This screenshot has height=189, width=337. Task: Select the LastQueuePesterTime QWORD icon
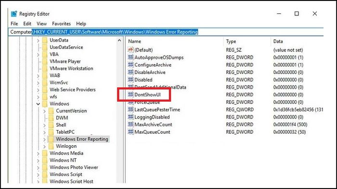(130, 109)
